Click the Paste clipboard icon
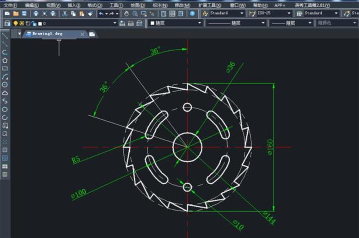Screen dimensions: 359x238 tap(82, 14)
